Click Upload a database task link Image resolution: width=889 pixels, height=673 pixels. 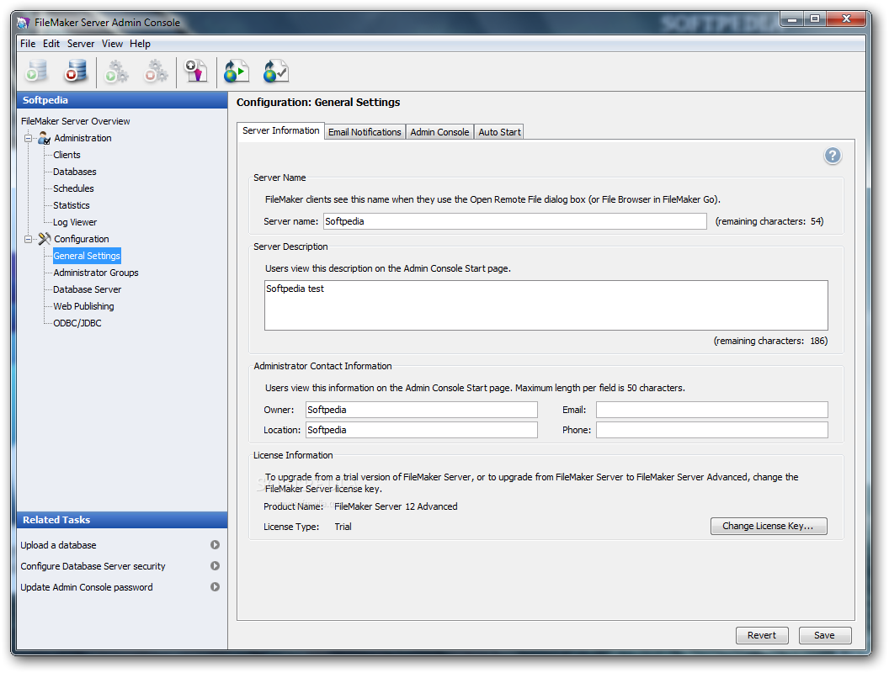click(x=58, y=545)
